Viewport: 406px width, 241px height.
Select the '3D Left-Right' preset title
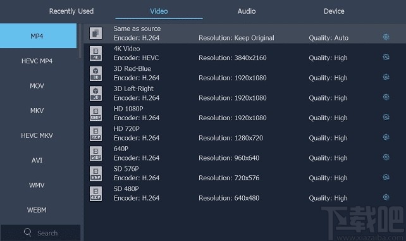point(133,89)
